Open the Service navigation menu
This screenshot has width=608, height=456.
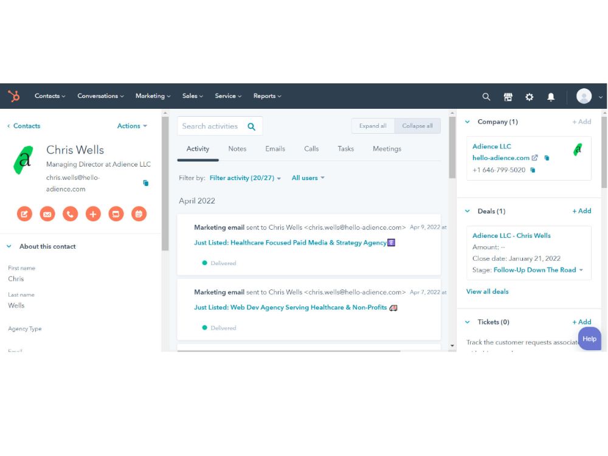tap(228, 96)
